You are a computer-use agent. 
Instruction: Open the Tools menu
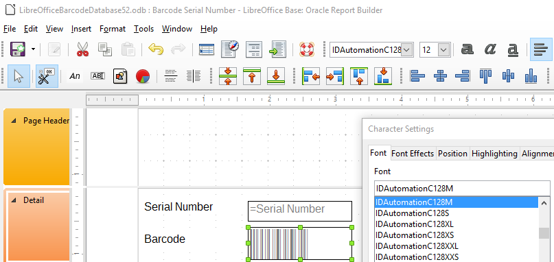(143, 29)
